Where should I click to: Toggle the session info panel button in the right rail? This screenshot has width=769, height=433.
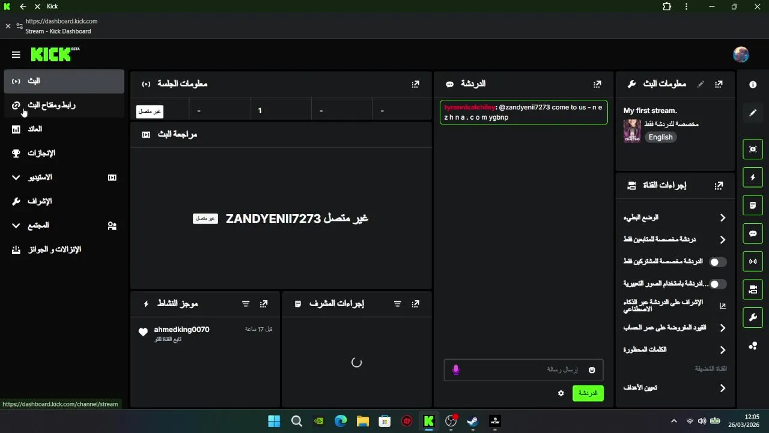[753, 149]
